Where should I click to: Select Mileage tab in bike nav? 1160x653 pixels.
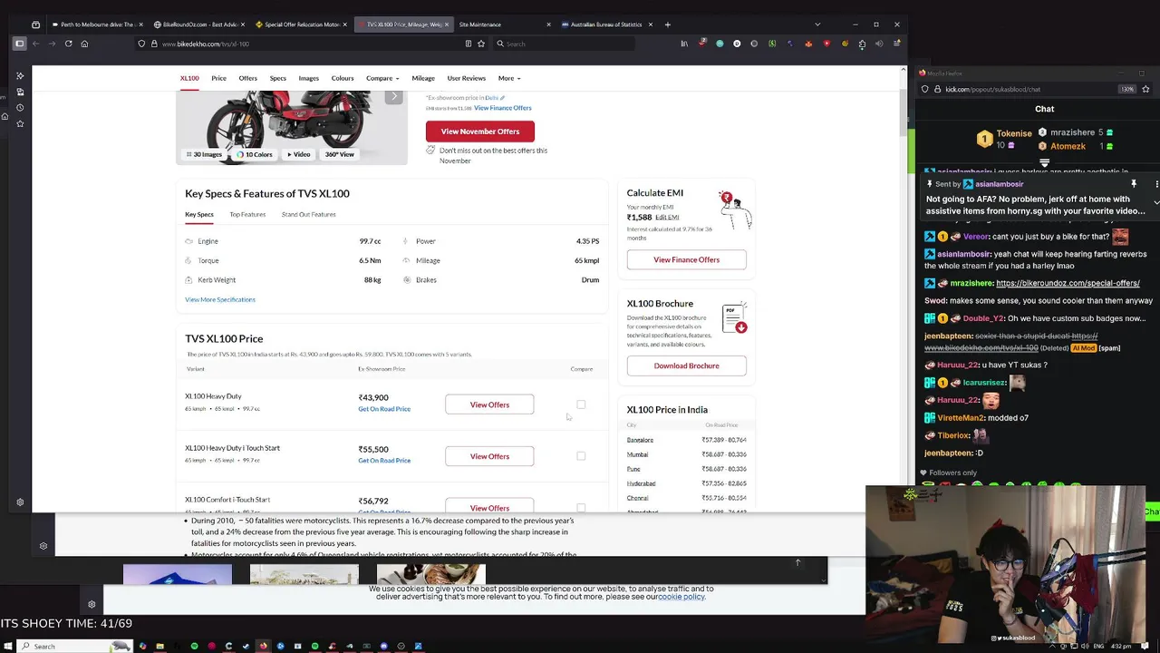tap(423, 78)
